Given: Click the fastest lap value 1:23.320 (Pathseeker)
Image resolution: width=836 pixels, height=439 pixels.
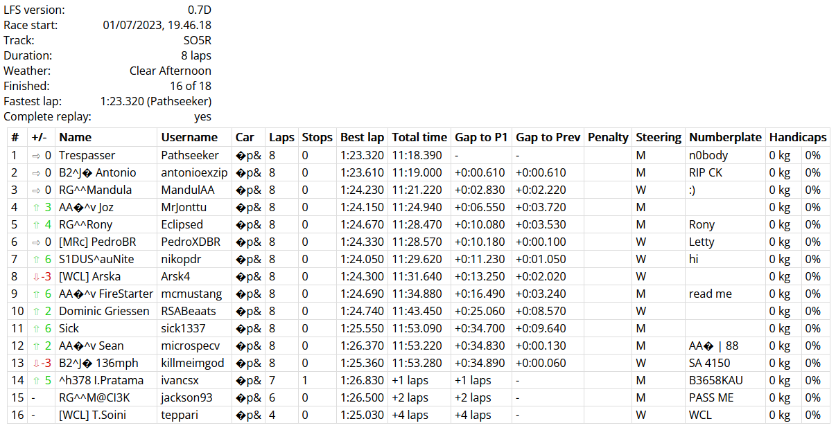Looking at the screenshot, I should point(155,101).
